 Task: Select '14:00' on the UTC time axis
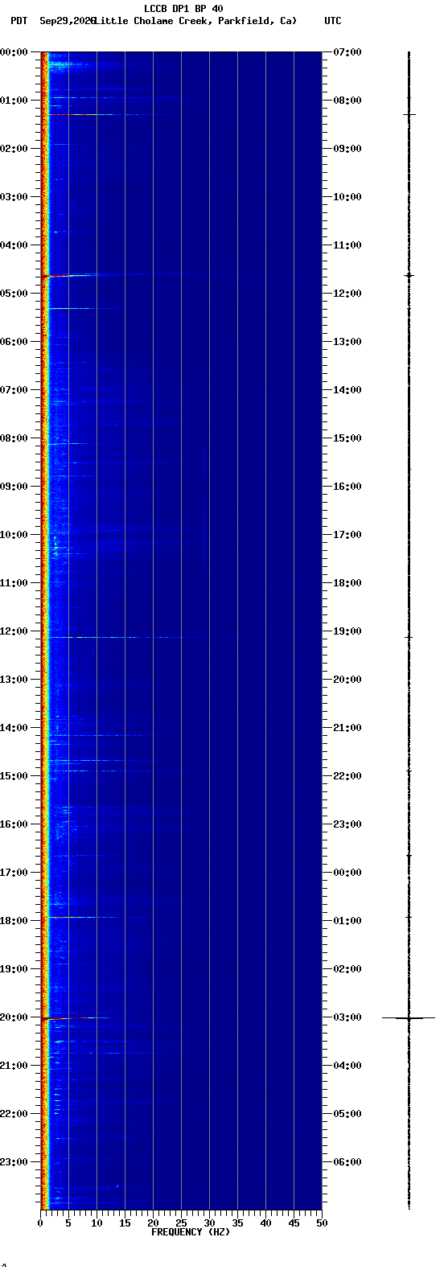click(x=347, y=390)
